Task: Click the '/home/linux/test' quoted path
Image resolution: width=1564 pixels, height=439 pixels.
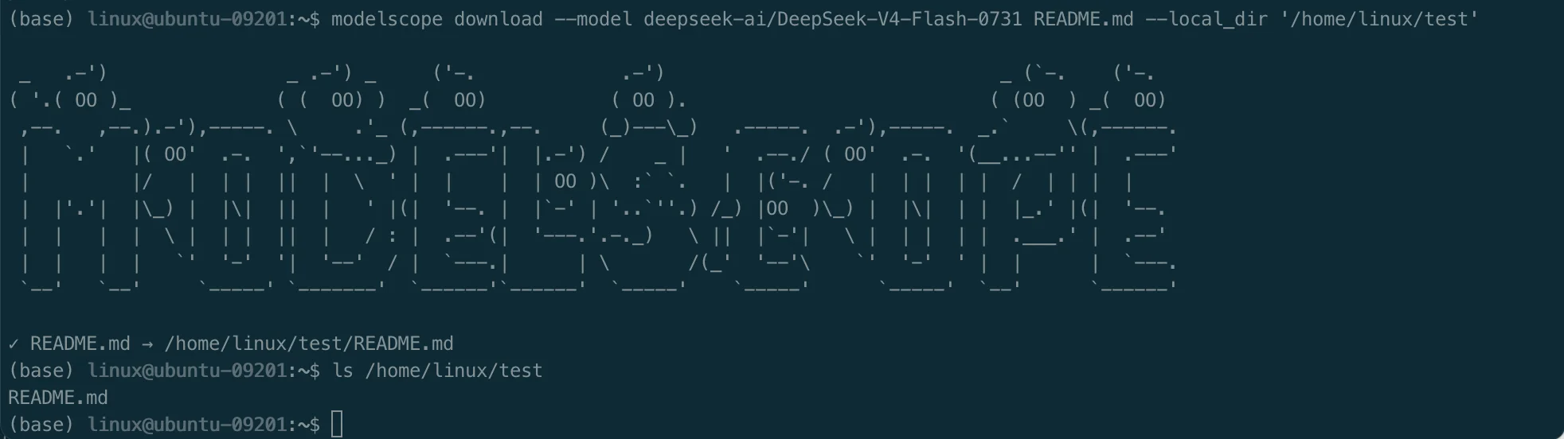Action: [1379, 19]
